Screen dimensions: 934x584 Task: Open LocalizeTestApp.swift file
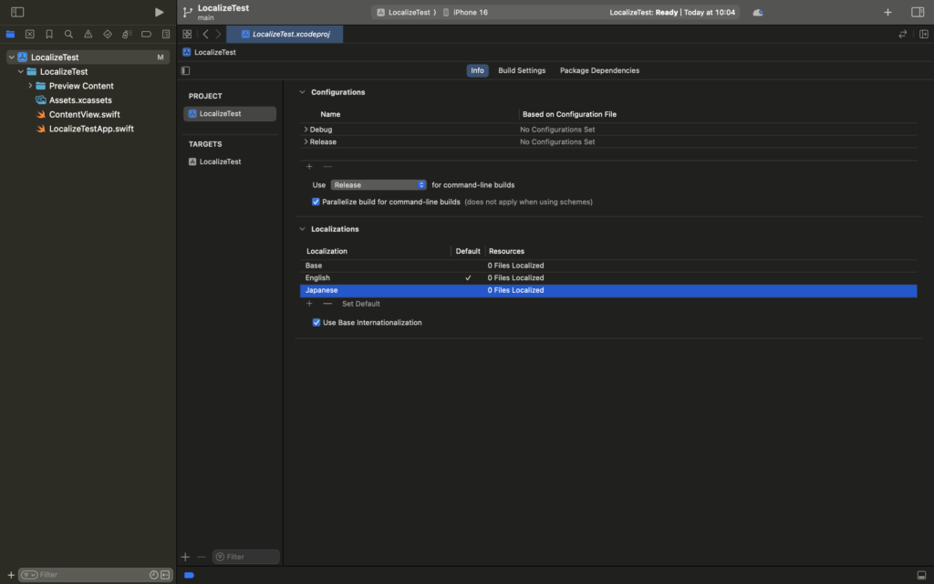[91, 129]
